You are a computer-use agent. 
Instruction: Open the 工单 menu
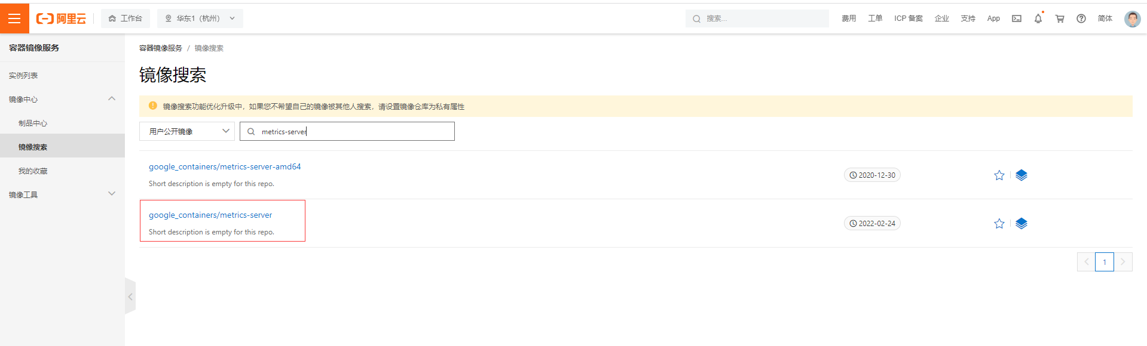875,18
